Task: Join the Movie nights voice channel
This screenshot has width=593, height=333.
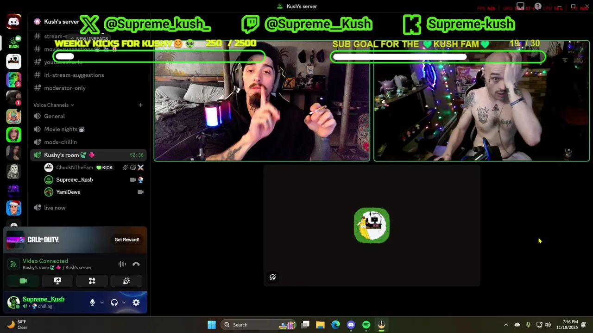Action: [x=64, y=129]
